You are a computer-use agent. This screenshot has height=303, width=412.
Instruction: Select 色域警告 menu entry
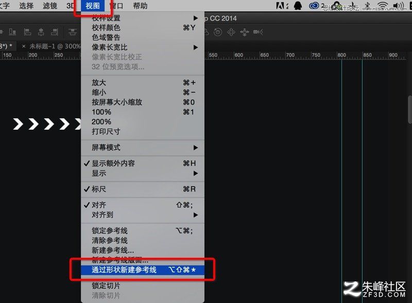[x=143, y=37]
